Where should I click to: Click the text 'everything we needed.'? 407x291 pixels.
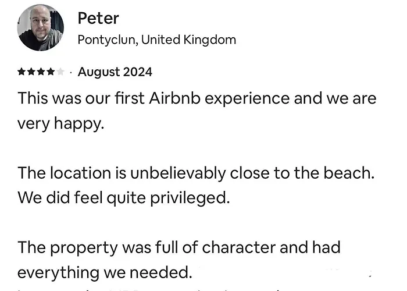[x=105, y=273]
